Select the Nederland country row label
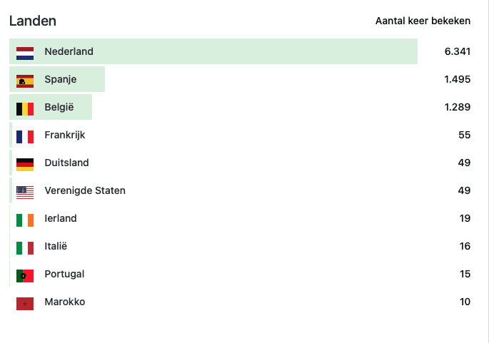Image resolution: width=489 pixels, height=343 pixels. point(69,52)
